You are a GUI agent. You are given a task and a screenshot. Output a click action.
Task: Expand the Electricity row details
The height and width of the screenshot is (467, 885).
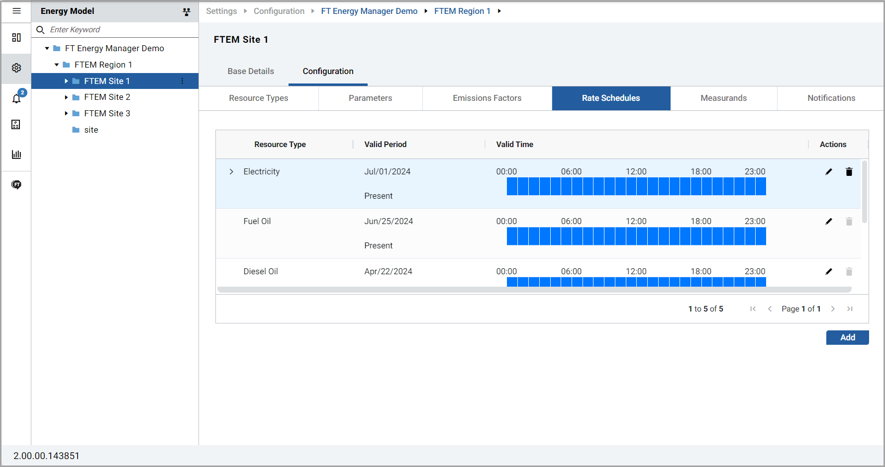pyautogui.click(x=231, y=172)
